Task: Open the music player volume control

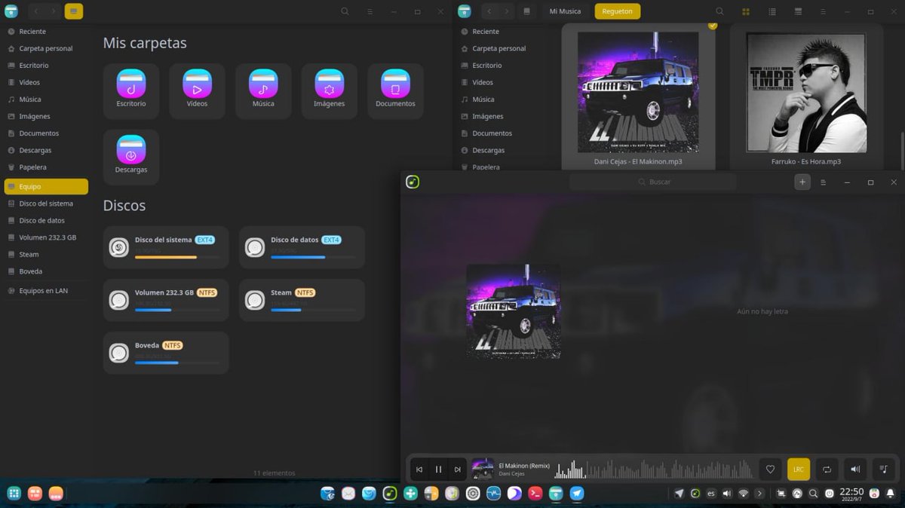Action: 855,469
